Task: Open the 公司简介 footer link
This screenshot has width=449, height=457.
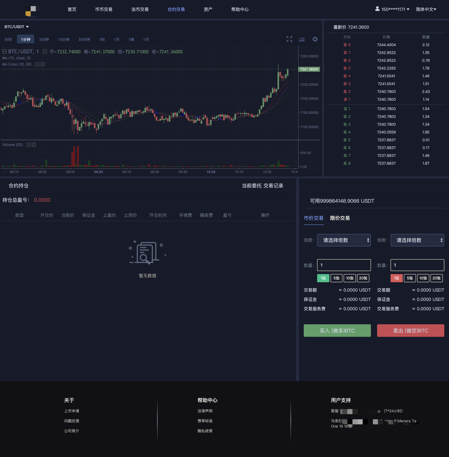Action: (72, 431)
